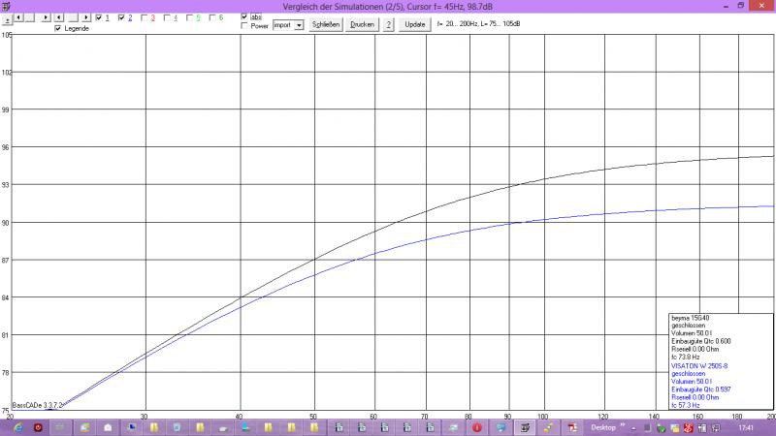Open Internet Explorer from the taskbar
The width and height of the screenshot is (776, 436).
(18, 427)
